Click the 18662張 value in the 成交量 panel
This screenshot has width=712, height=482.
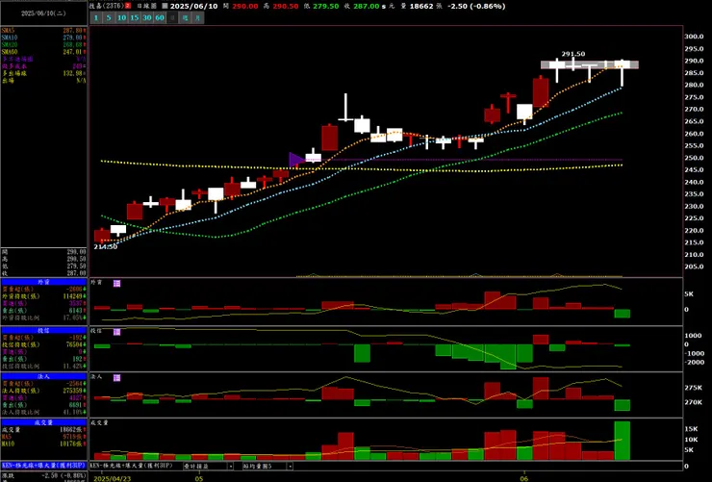(73, 429)
